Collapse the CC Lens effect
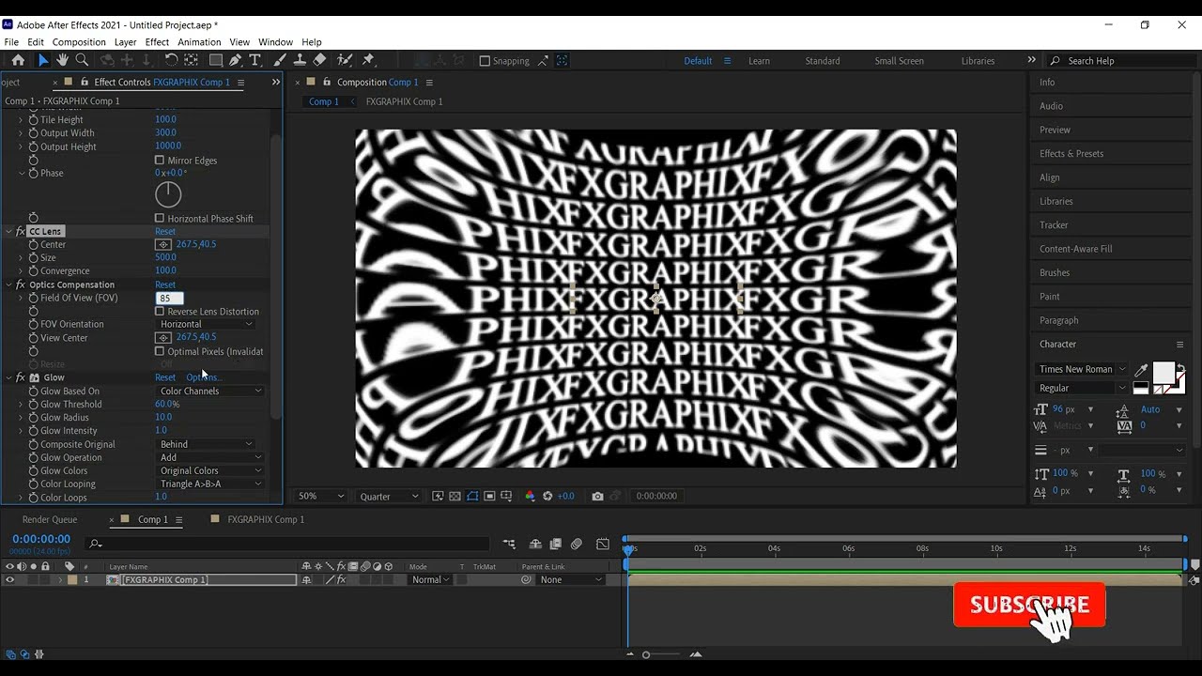This screenshot has height=676, width=1202. pyautogui.click(x=9, y=231)
